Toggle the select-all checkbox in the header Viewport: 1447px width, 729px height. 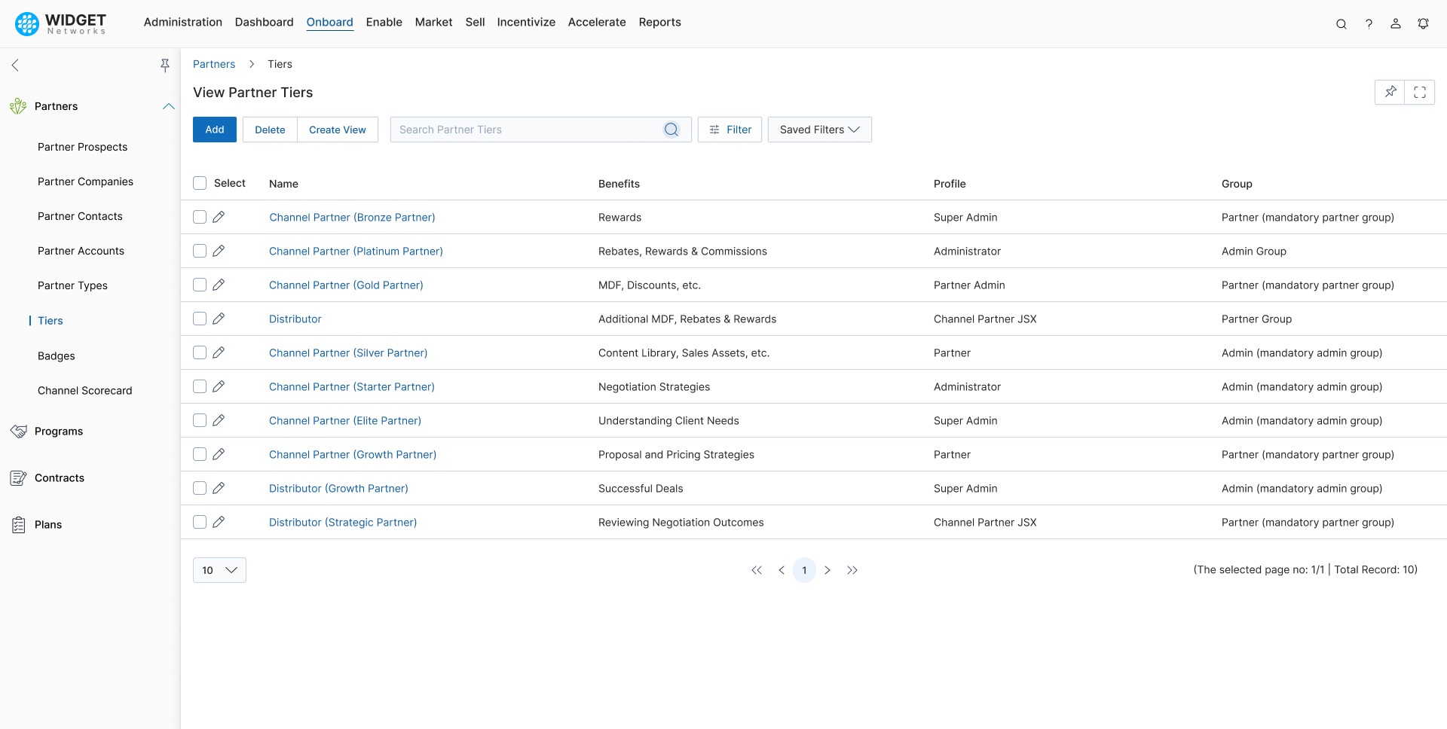coord(199,182)
